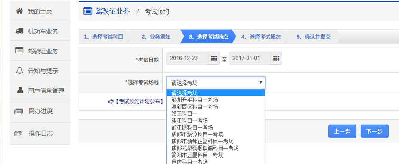Go to step 2、业务须知

[156, 37]
